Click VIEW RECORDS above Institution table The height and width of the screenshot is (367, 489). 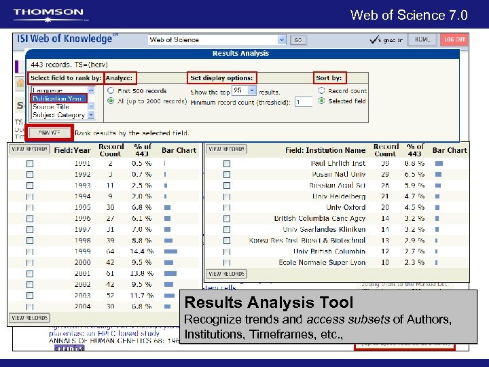click(226, 149)
